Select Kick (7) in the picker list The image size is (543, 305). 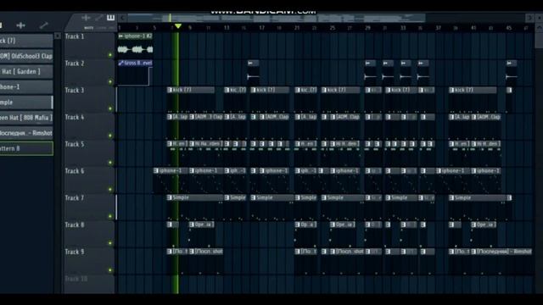pyautogui.click(x=26, y=41)
